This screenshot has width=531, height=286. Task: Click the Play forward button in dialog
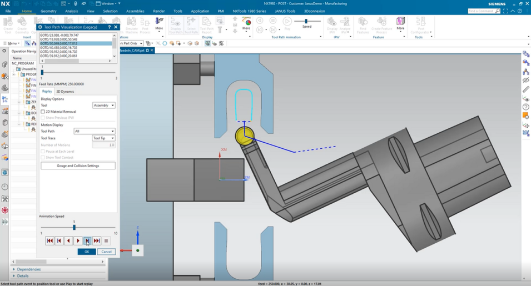(x=78, y=240)
